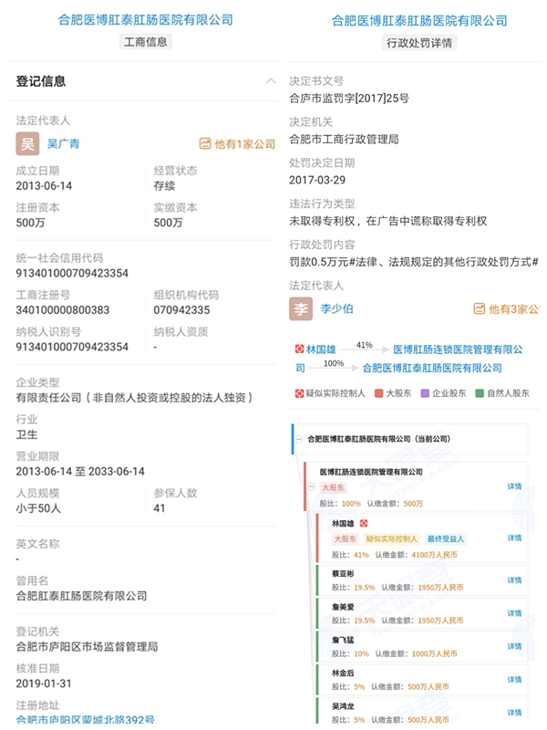Click chart icon beside 他有1家公司

pos(204,143)
